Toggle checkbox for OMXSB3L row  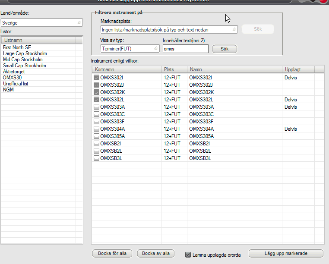96,158
